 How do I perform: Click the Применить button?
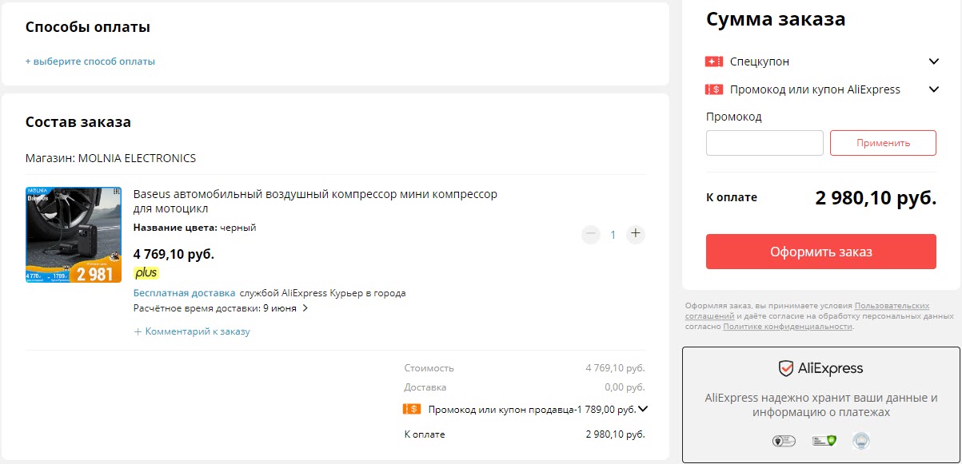coord(883,143)
